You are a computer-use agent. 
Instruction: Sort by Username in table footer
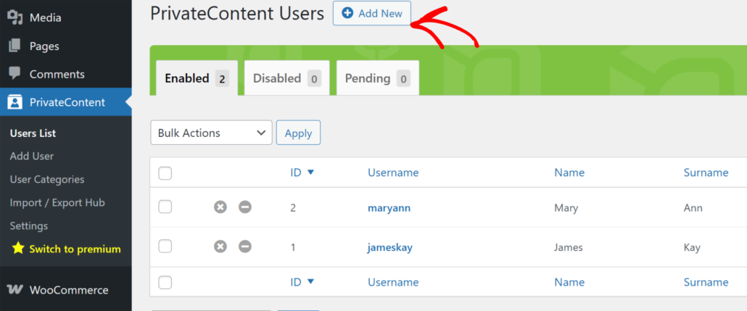click(393, 282)
